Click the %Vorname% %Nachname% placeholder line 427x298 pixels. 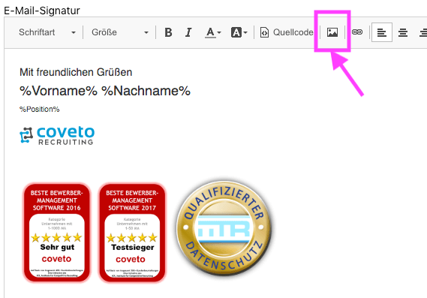pyautogui.click(x=105, y=91)
